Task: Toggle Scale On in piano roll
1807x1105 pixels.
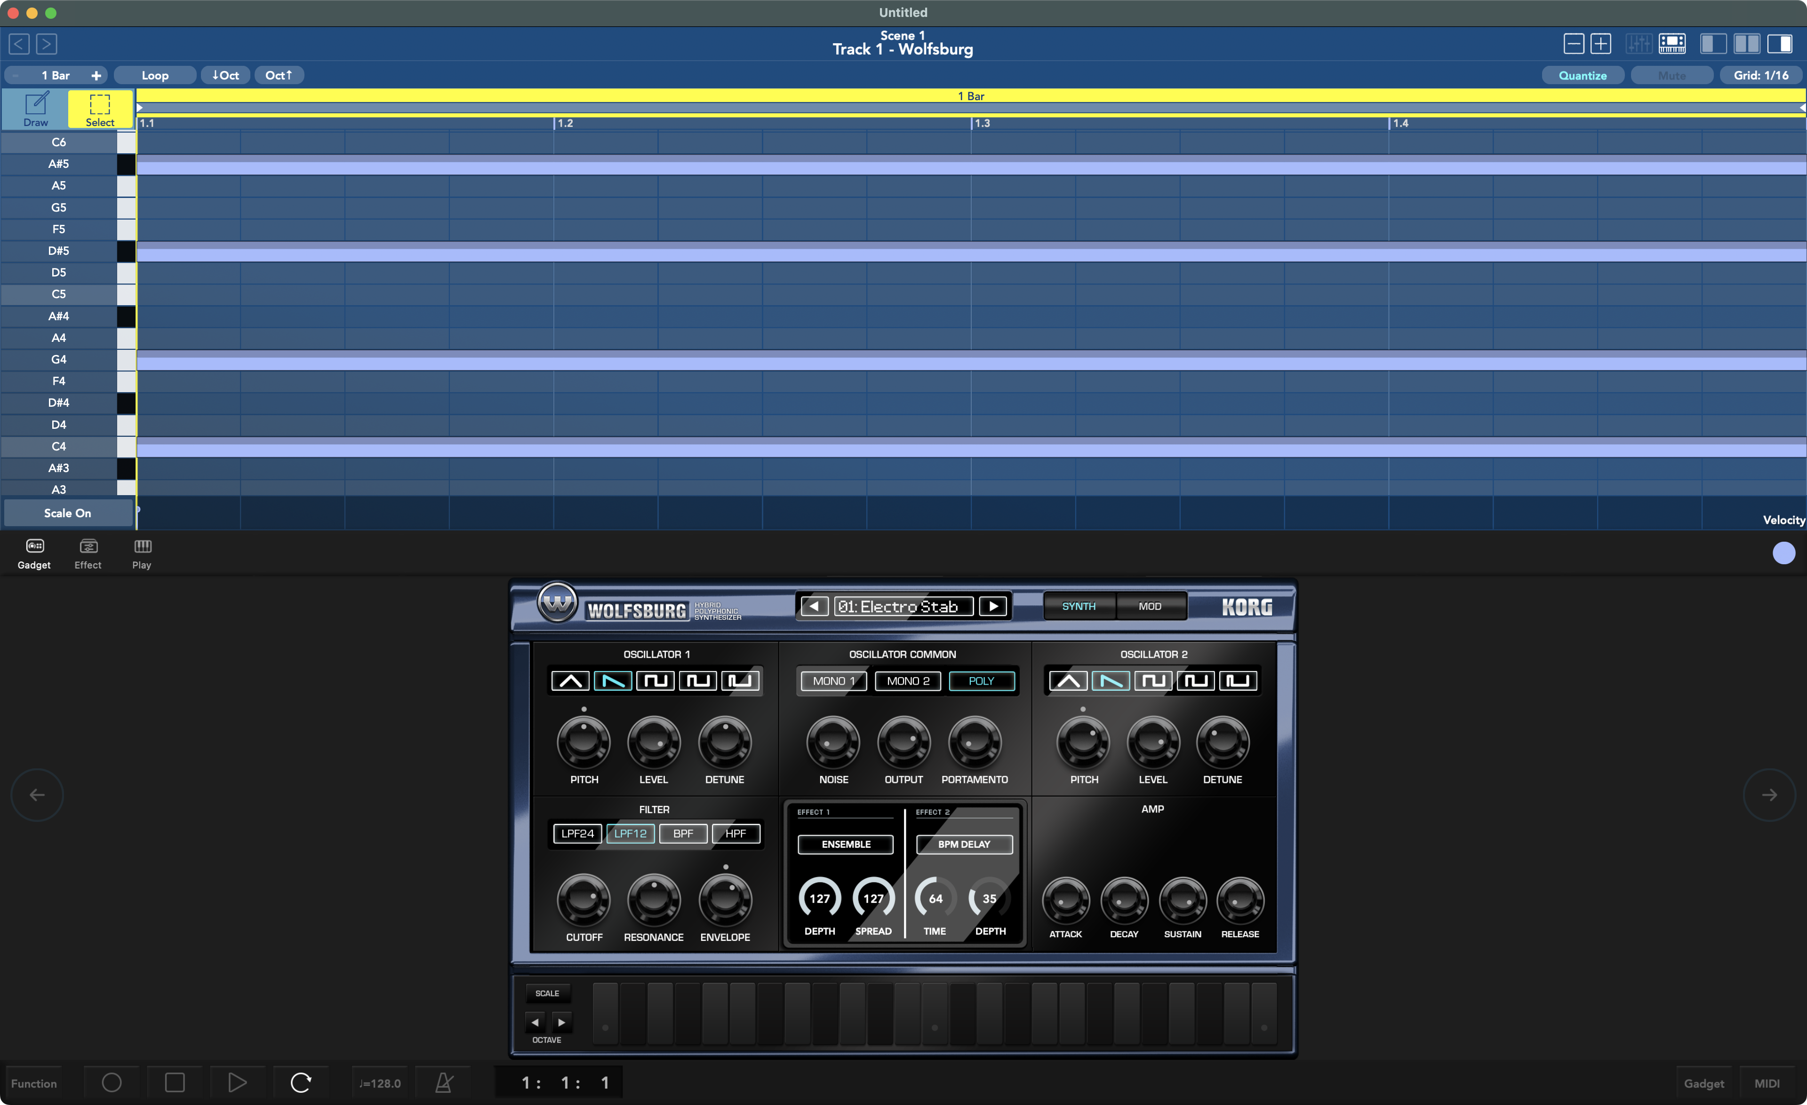Action: point(67,513)
